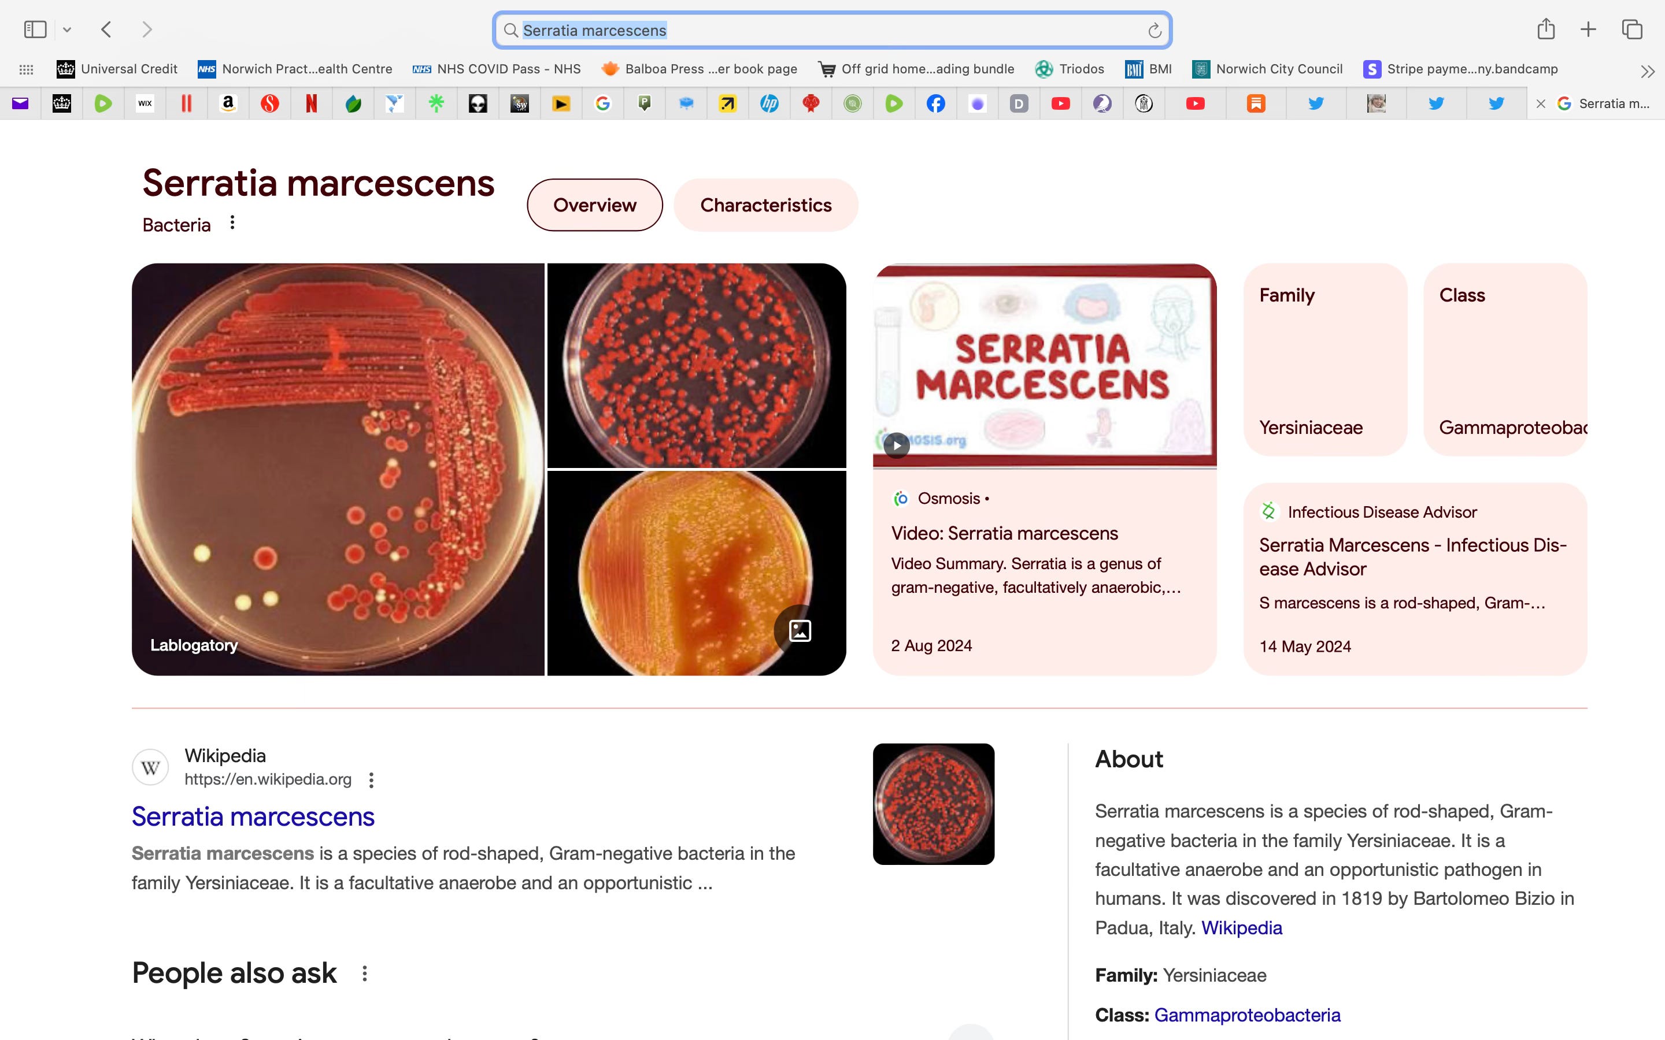Switch to the yellow arrow icon tab
This screenshot has height=1040, width=1665.
pyautogui.click(x=727, y=104)
